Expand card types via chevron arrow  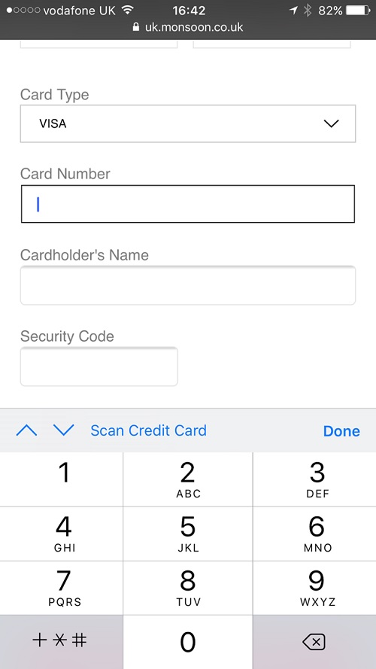331,123
